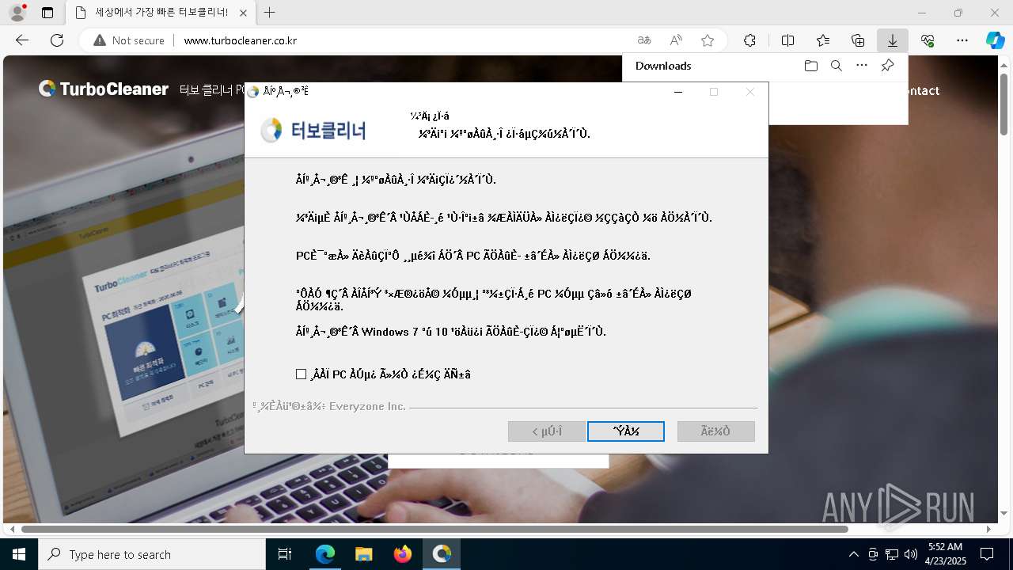Image resolution: width=1013 pixels, height=570 pixels.
Task: Open tab actions menu icon
Action: click(47, 13)
